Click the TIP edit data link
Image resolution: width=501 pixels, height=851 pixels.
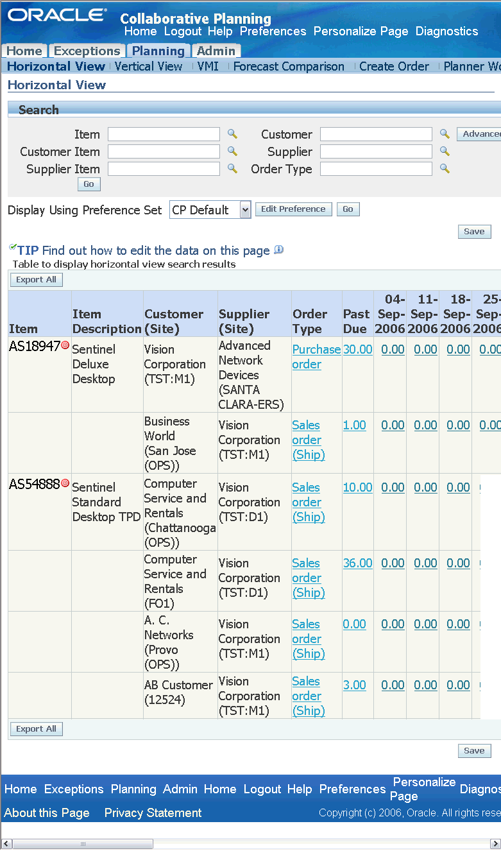156,250
